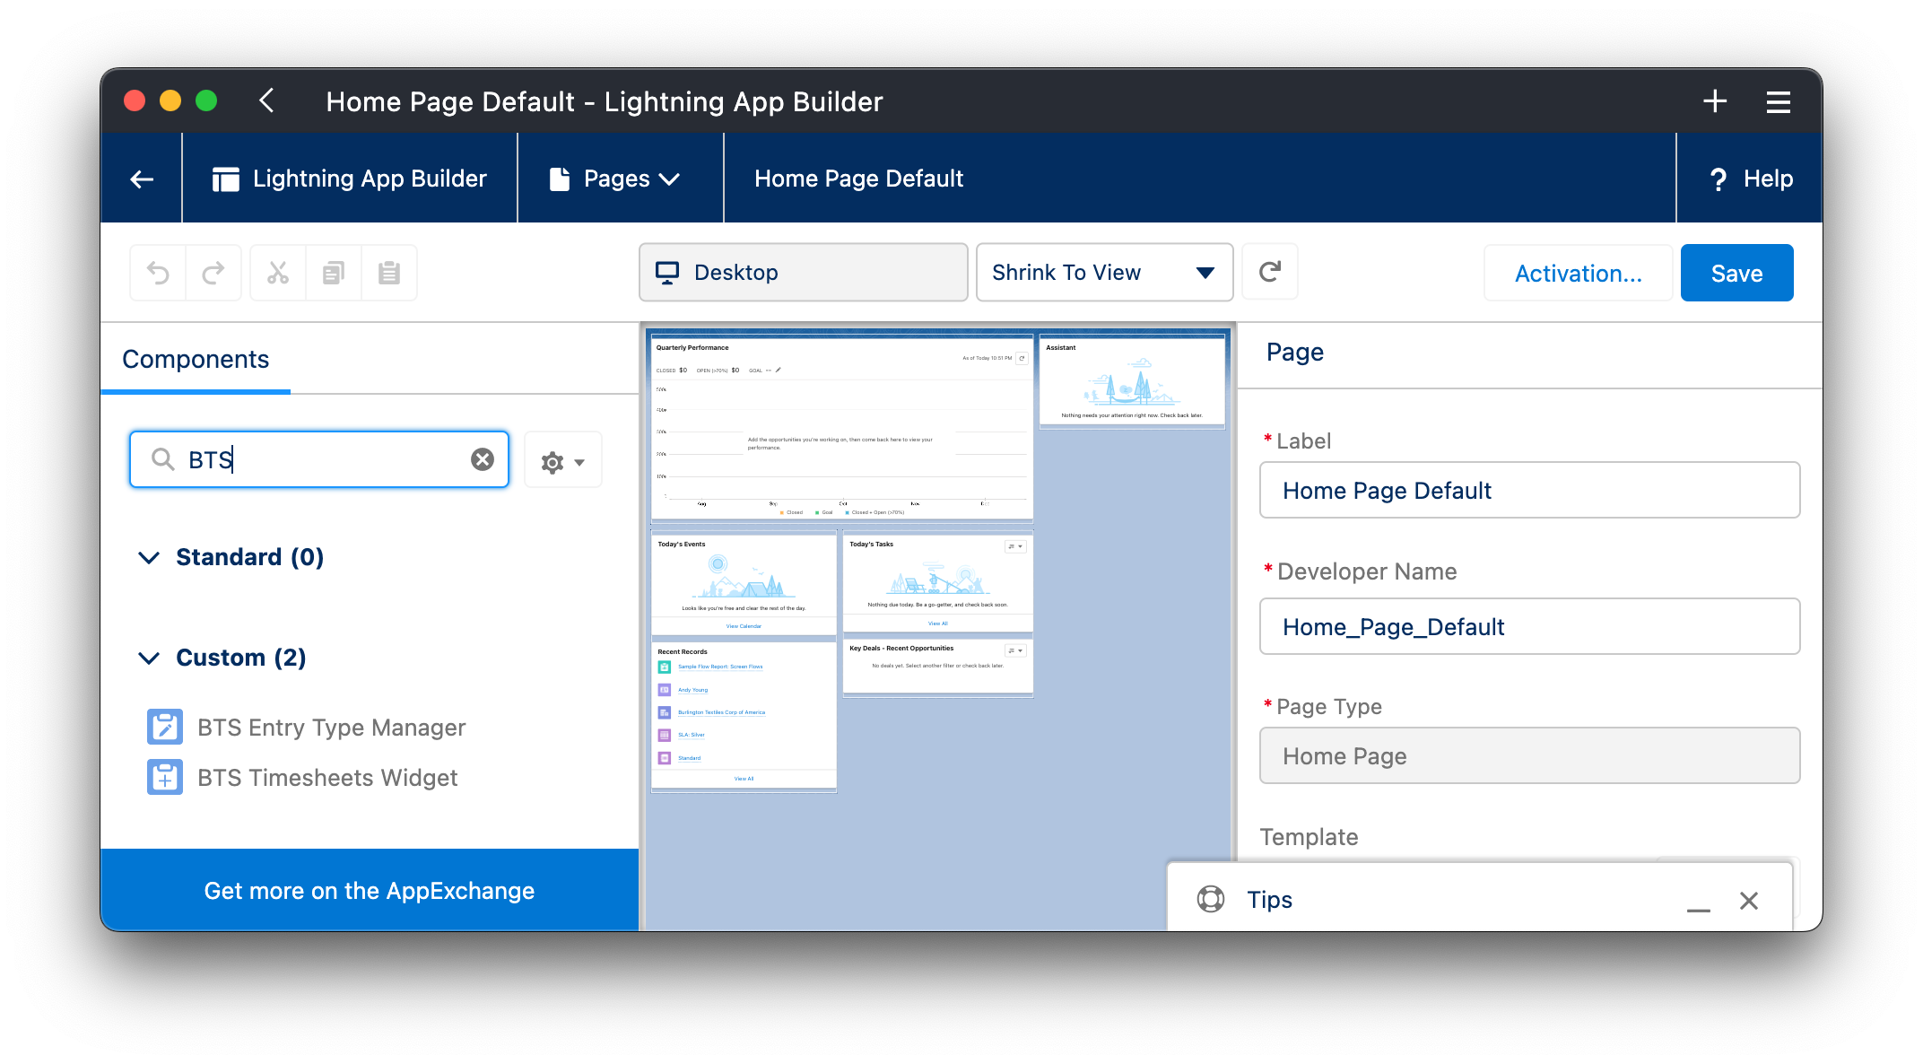Image resolution: width=1923 pixels, height=1064 pixels.
Task: Click the window back chevron
Action: (x=266, y=100)
